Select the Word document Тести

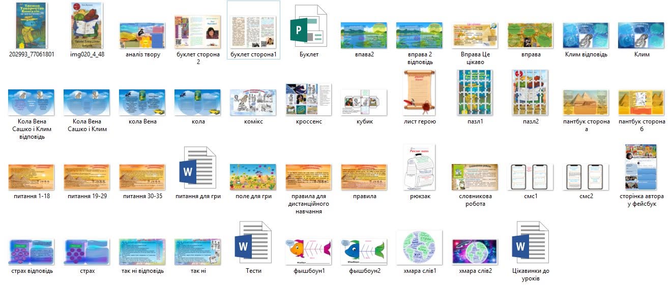click(253, 242)
